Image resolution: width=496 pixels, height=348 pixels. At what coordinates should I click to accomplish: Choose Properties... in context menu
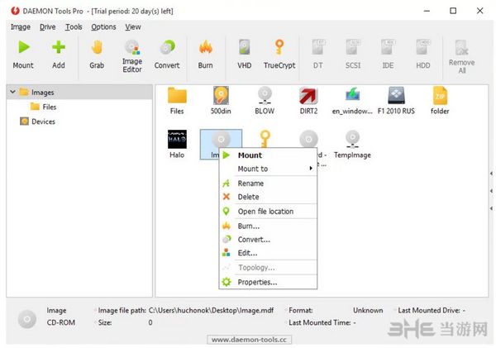268,282
